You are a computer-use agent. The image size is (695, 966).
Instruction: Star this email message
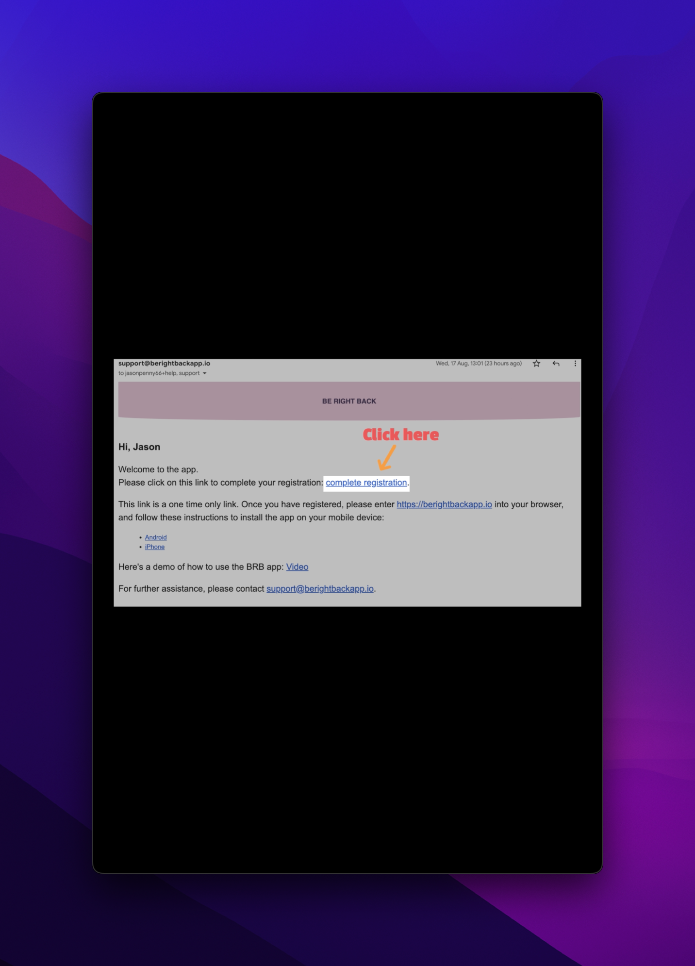tap(536, 364)
